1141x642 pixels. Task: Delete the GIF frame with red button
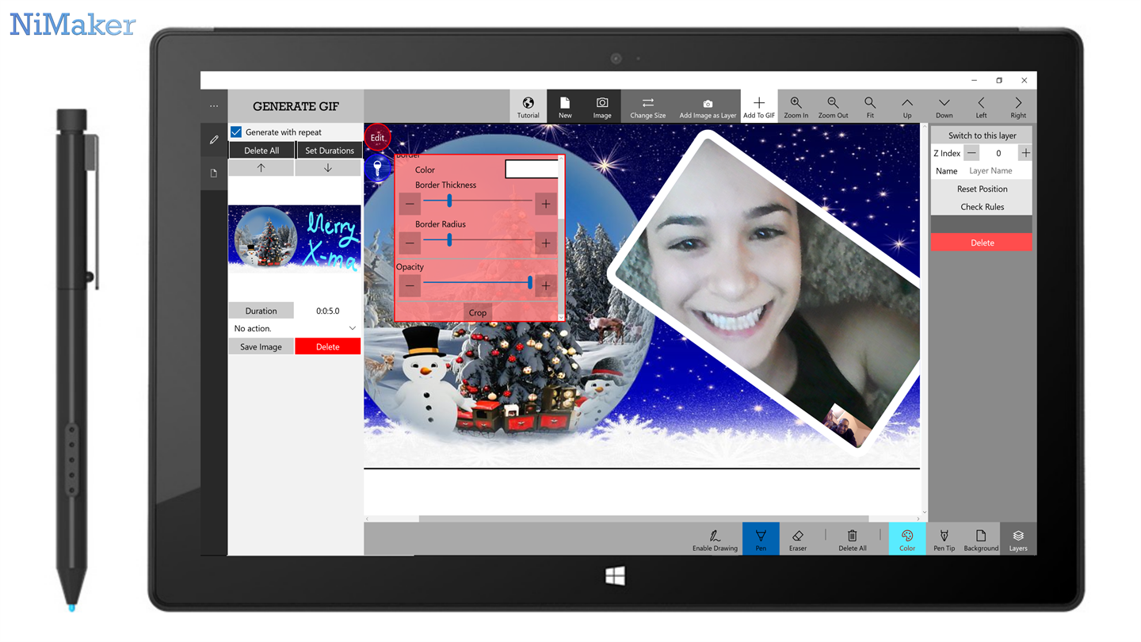[328, 346]
